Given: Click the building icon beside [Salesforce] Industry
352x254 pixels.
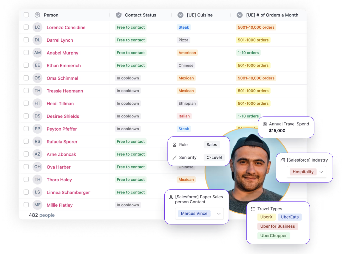Looking at the screenshot, I should pos(282,160).
